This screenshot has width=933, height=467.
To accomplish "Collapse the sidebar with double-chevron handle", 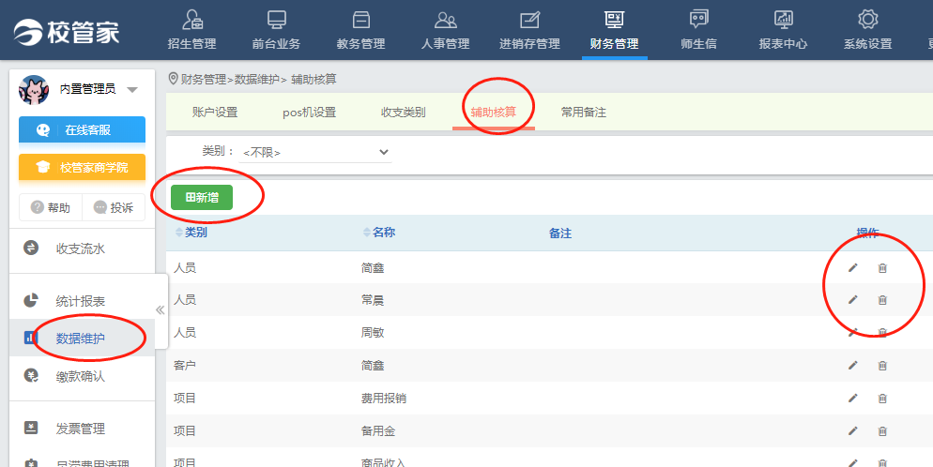I will 161,310.
